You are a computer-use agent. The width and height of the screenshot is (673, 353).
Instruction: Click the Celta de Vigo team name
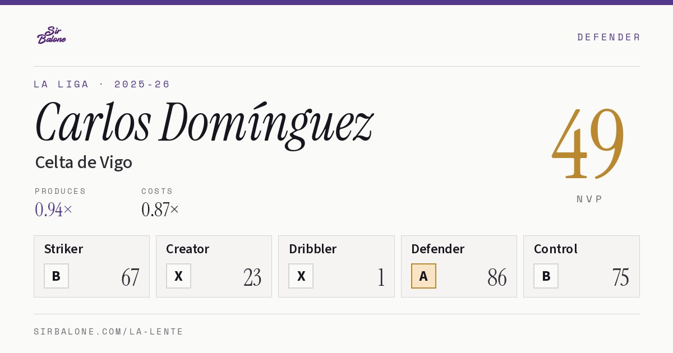coord(84,162)
